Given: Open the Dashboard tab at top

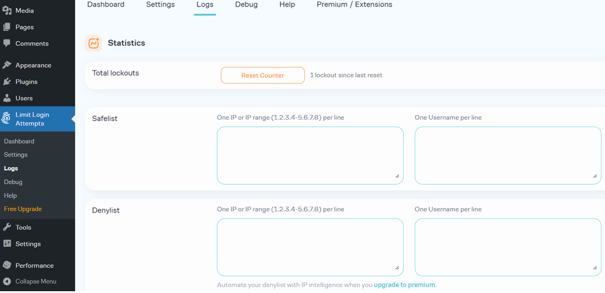Looking at the screenshot, I should [106, 5].
